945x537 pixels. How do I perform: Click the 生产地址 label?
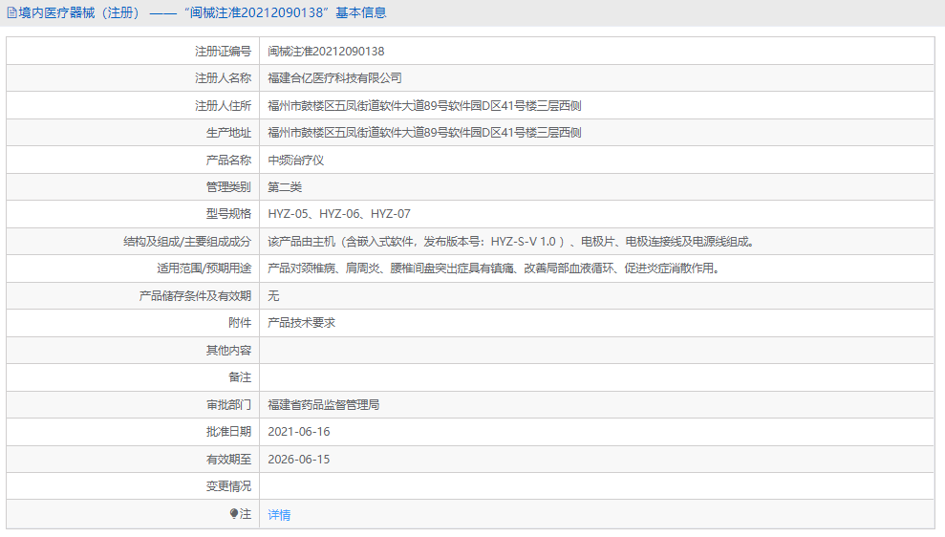tap(228, 133)
